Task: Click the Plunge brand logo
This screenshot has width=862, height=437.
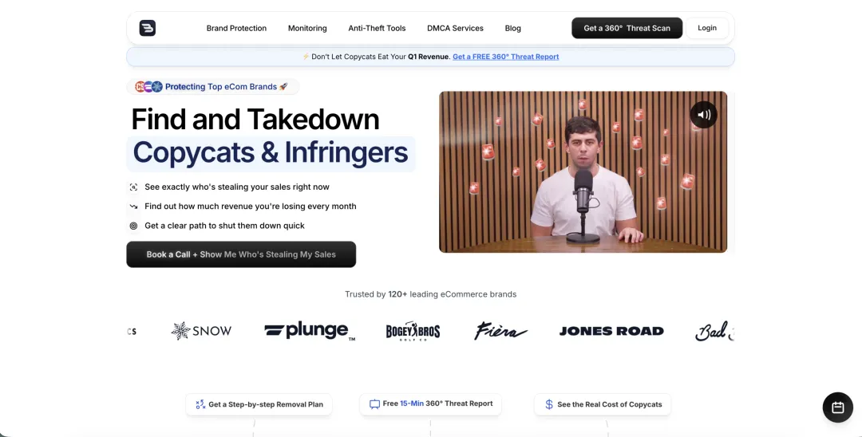Action: [310, 330]
